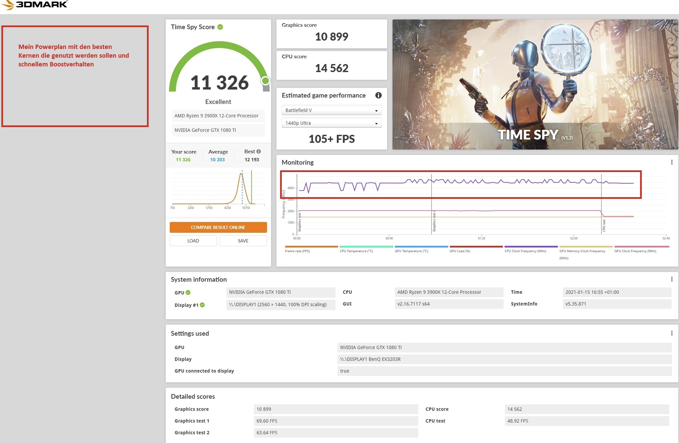Click the verified checkmark beside GPU in System information

click(x=189, y=292)
